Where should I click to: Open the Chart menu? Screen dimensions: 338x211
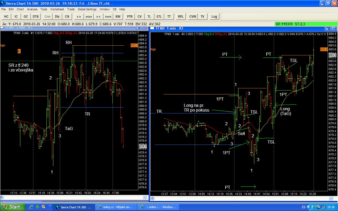[20, 9]
